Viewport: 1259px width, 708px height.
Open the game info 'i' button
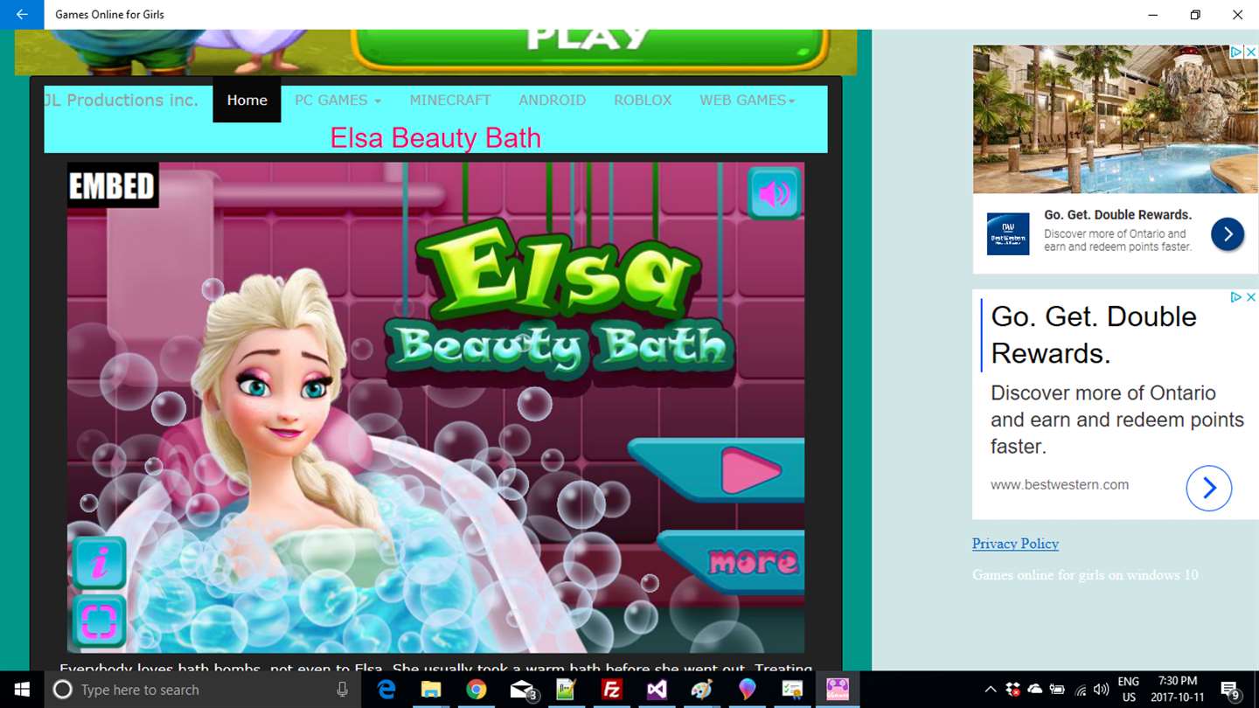click(98, 563)
